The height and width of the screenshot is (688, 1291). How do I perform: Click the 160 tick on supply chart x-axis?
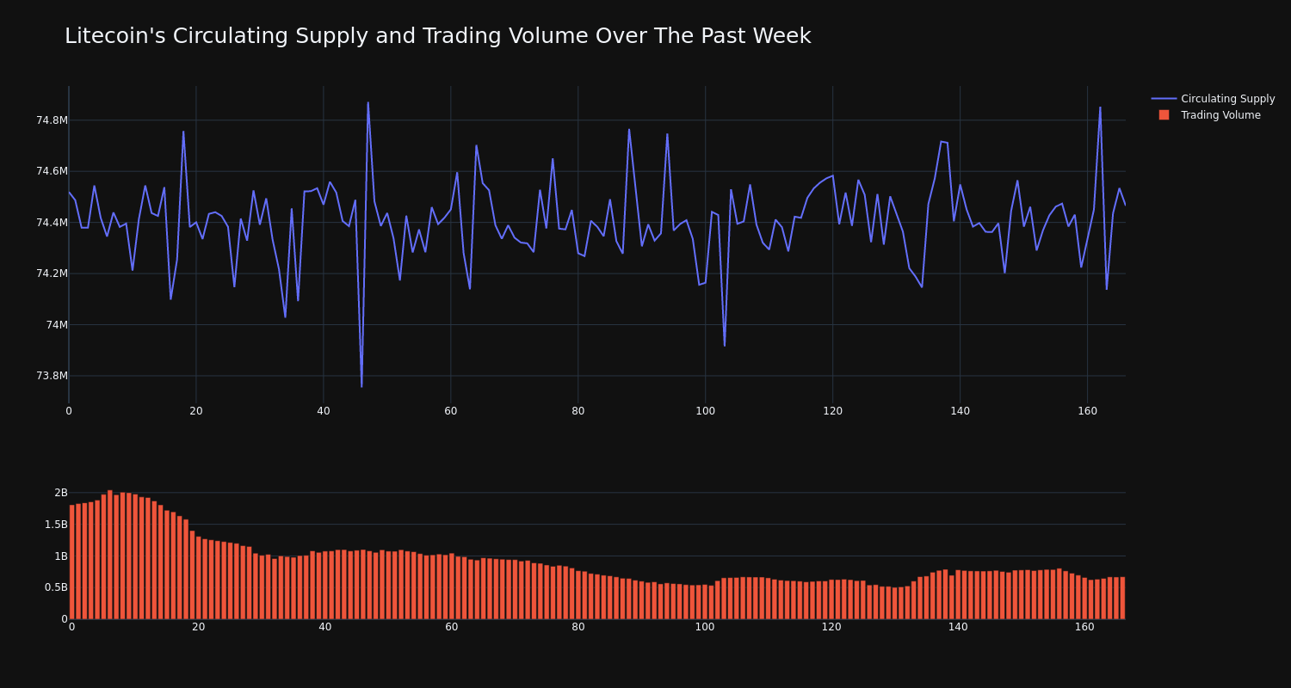point(1088,411)
